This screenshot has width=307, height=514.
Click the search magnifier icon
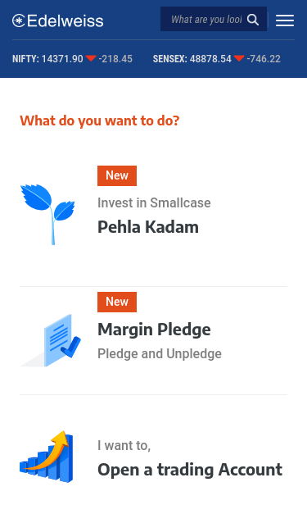click(253, 20)
